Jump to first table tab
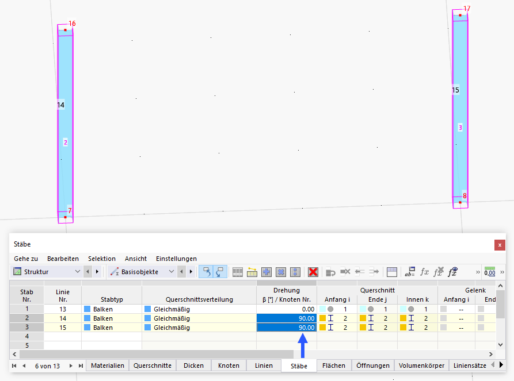 point(14,365)
